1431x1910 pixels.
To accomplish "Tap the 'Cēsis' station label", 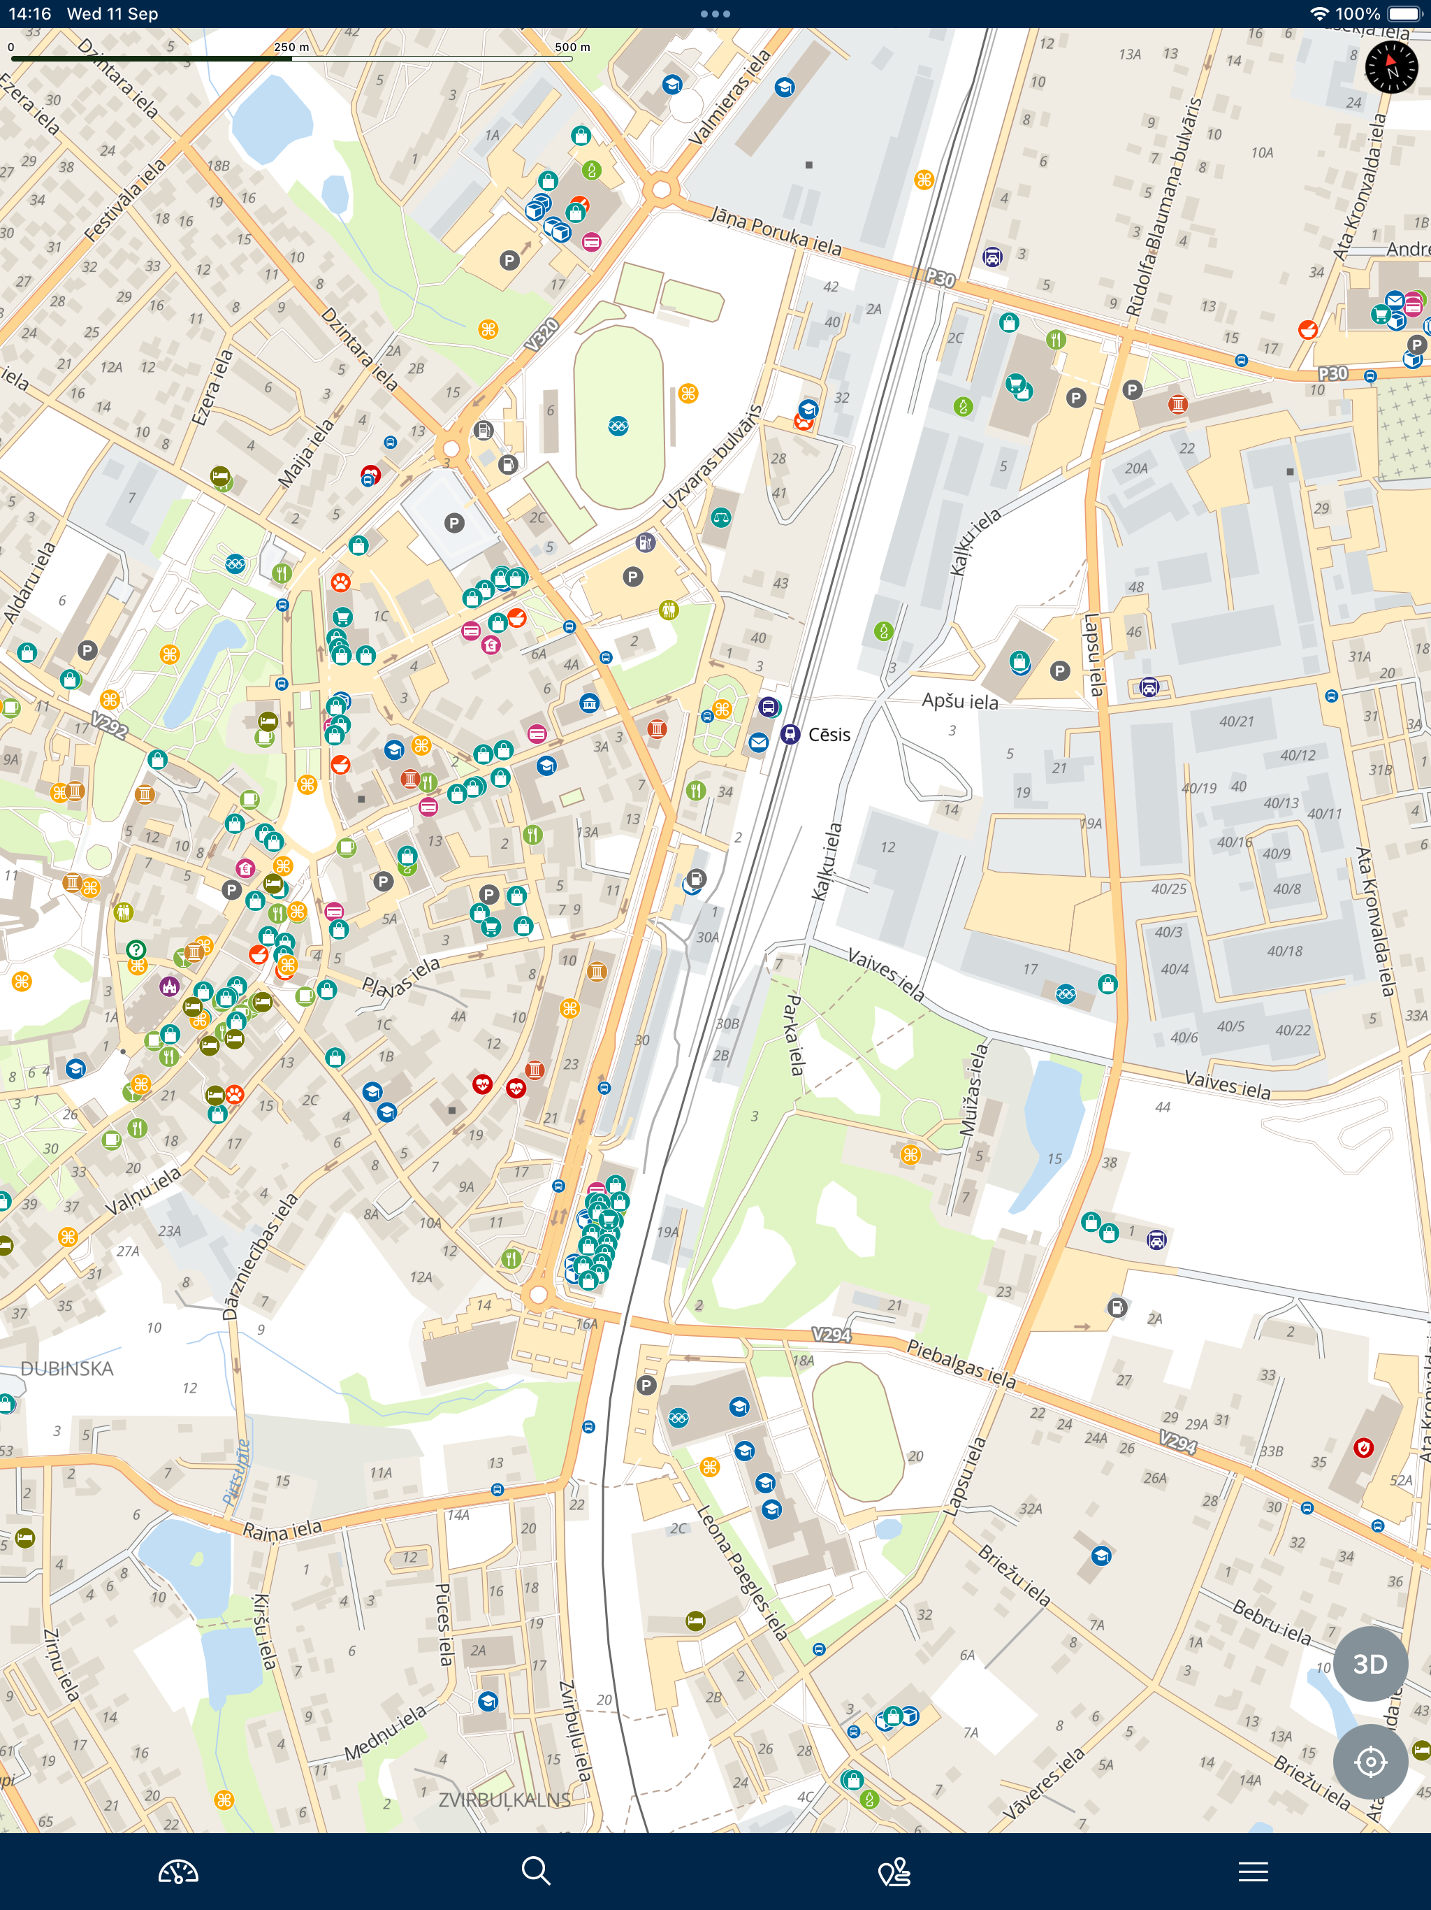I will [829, 734].
